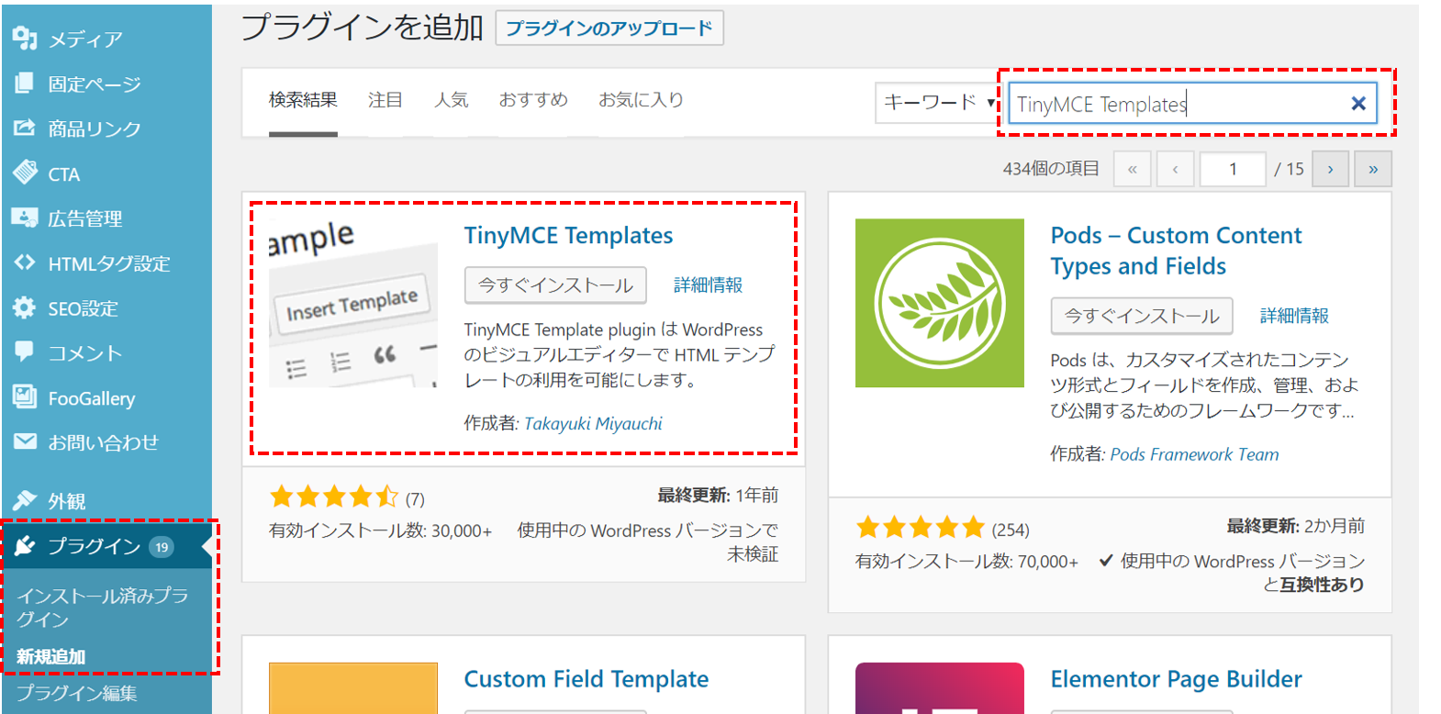Switch to the お気に入り tab

tap(642, 100)
